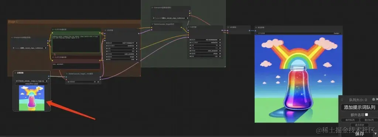The width and height of the screenshot is (378, 137).
Task: Click the positive prompt text box
Action: tap(76, 44)
